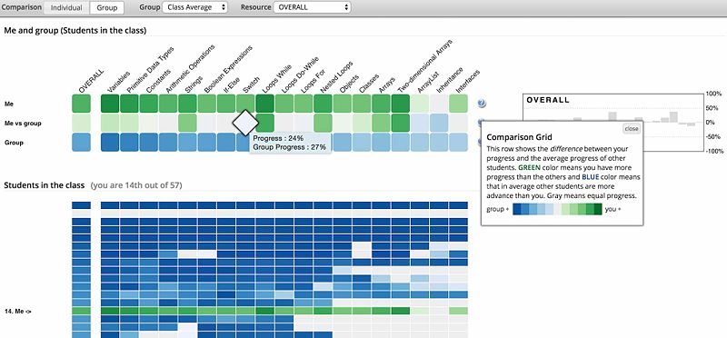Viewport: 727px width, 338px height.
Task: Click the OVERALL cell of the 14. Me row
Action: tap(81, 311)
